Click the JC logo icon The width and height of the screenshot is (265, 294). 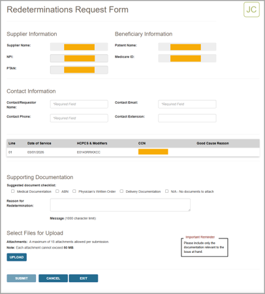pyautogui.click(x=251, y=10)
